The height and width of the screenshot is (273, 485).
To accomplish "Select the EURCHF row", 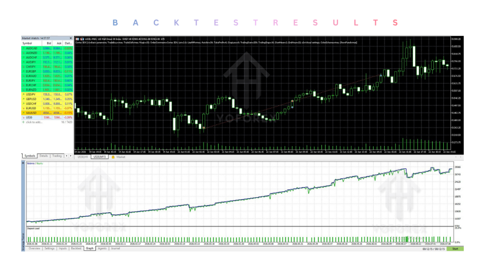I will [47, 85].
